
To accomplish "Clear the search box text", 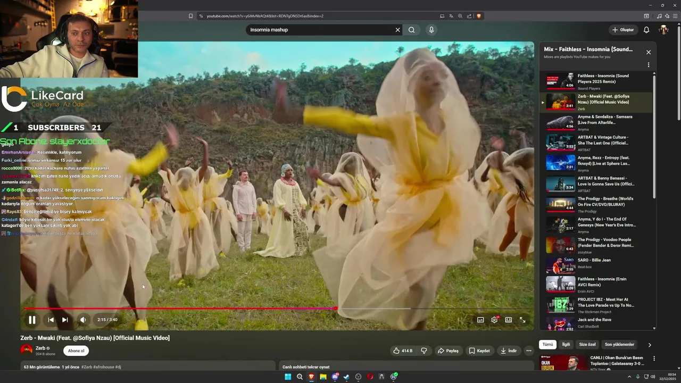I will [x=397, y=30].
